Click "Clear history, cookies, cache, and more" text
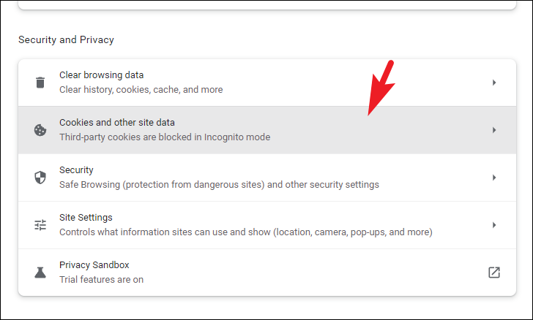Image resolution: width=533 pixels, height=320 pixels. [x=141, y=90]
